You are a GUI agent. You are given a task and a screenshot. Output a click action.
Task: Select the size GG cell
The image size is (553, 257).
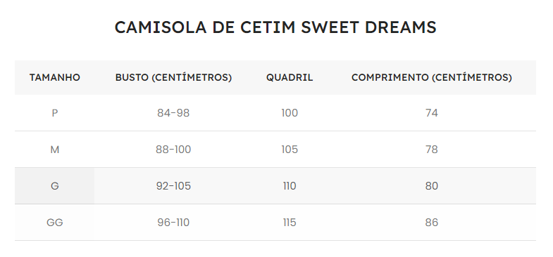click(x=55, y=223)
